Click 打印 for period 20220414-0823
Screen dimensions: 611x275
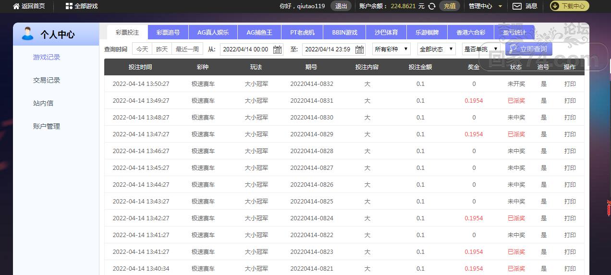click(570, 252)
